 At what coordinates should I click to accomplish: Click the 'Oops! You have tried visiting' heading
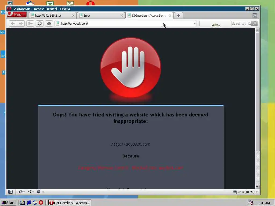131,118
